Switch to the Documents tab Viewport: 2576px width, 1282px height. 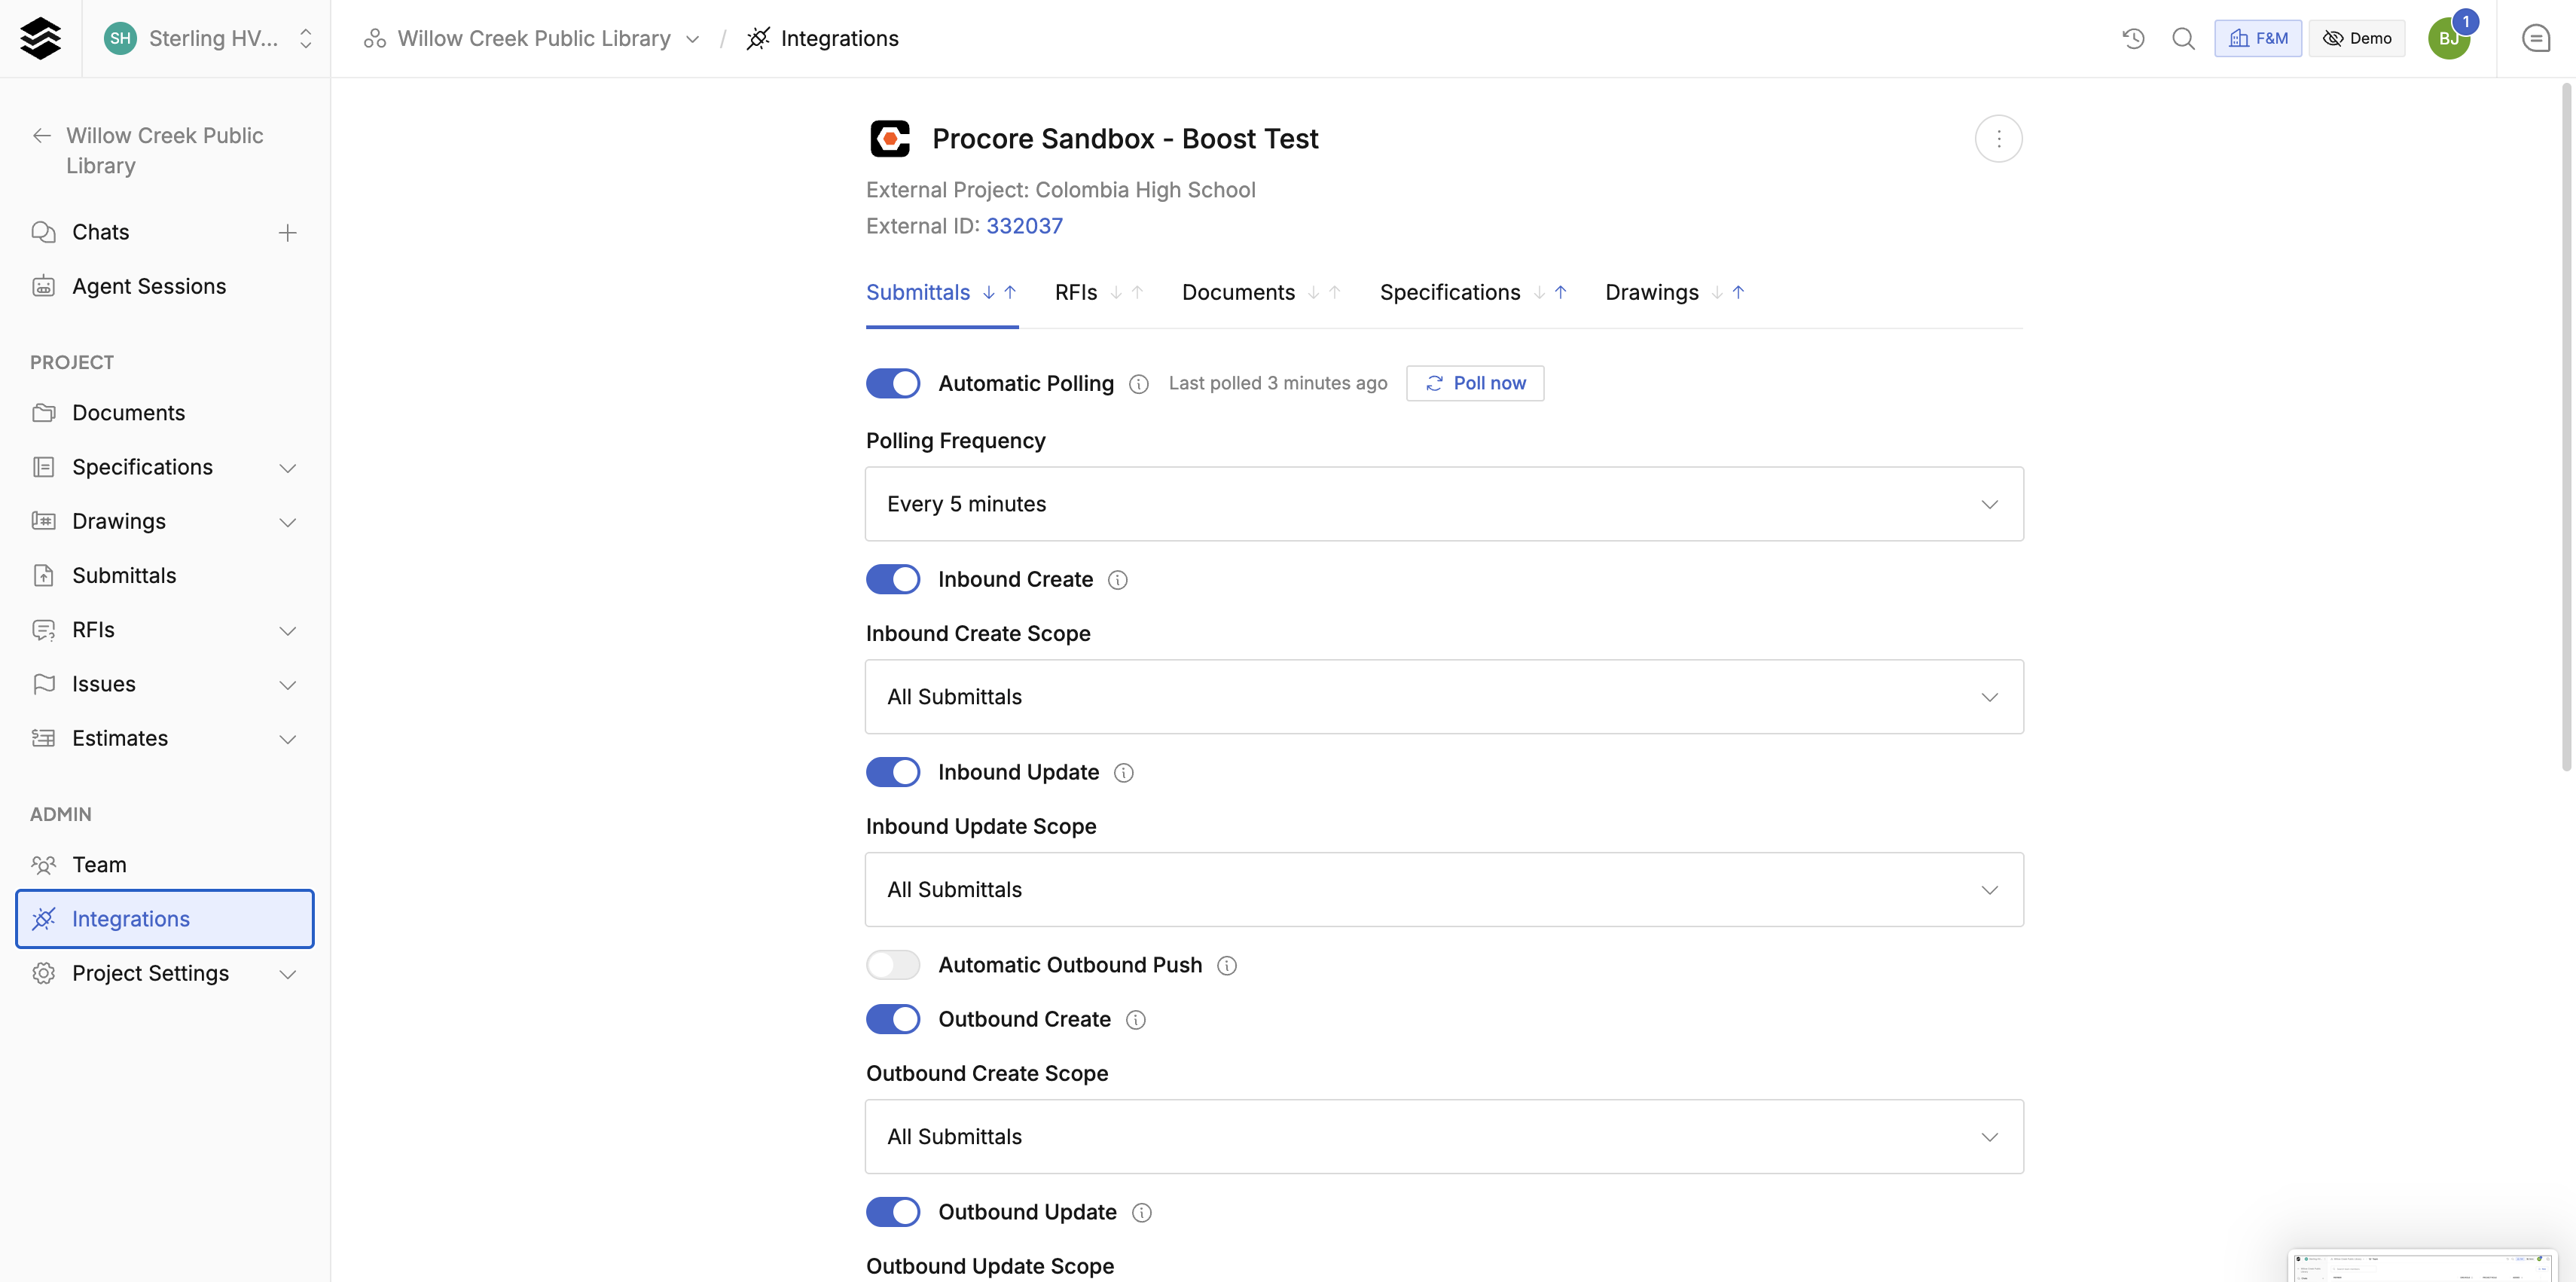tap(1262, 292)
